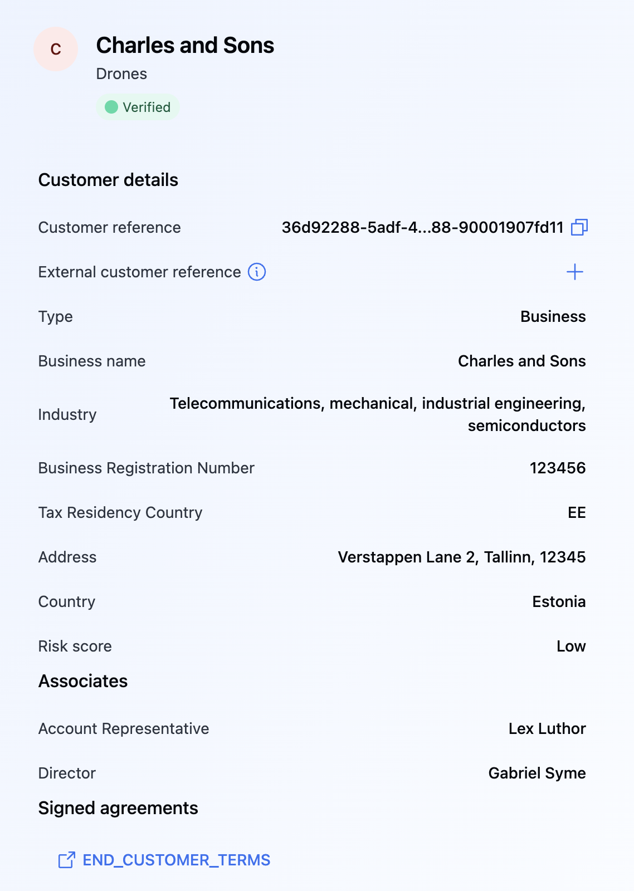The height and width of the screenshot is (891, 634).
Task: Click the Tax Residency Country value EE
Action: pyautogui.click(x=577, y=512)
